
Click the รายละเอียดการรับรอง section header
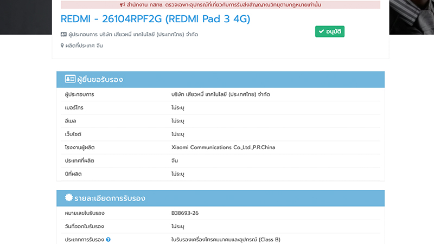pos(220,198)
